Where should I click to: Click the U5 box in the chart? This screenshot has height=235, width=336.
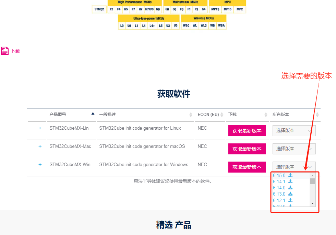pyautogui.click(x=176, y=26)
